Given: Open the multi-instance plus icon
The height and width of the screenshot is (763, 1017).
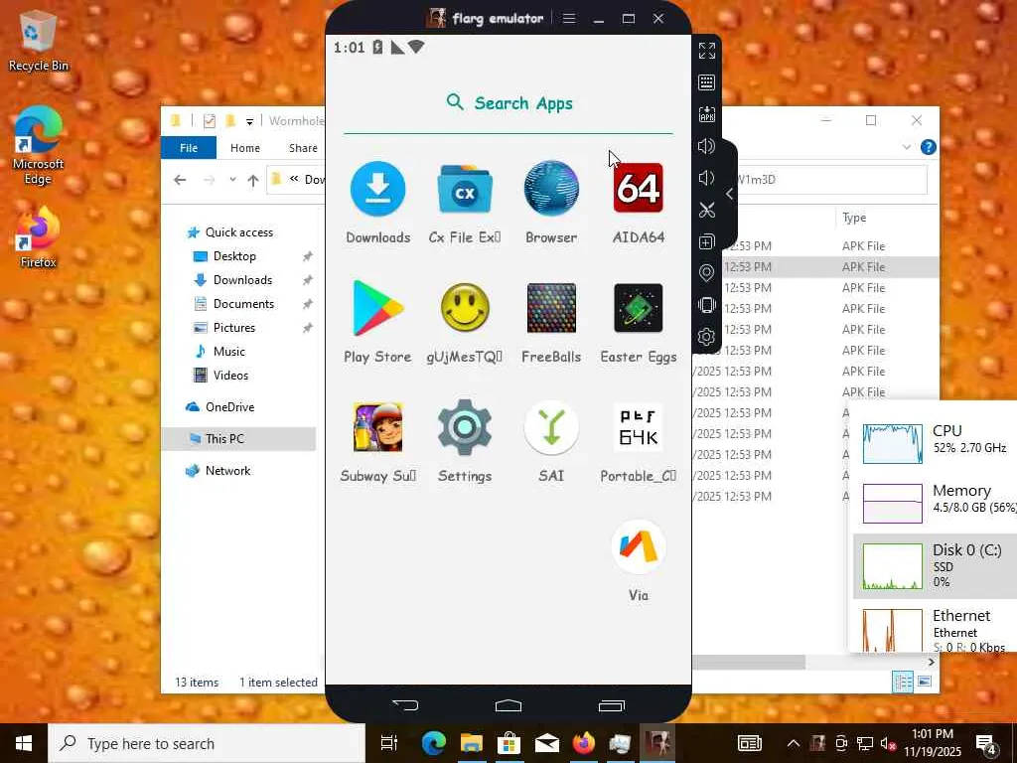Looking at the screenshot, I should (x=707, y=241).
